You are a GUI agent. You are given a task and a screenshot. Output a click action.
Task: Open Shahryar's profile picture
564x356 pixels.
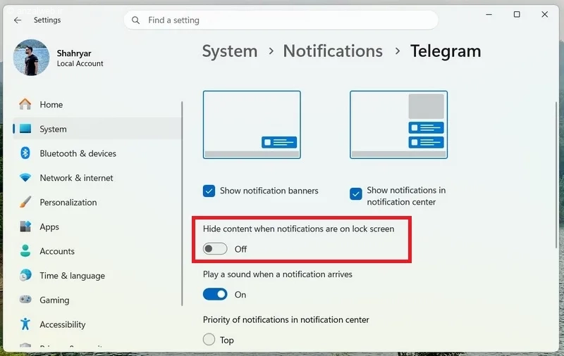[x=31, y=58]
